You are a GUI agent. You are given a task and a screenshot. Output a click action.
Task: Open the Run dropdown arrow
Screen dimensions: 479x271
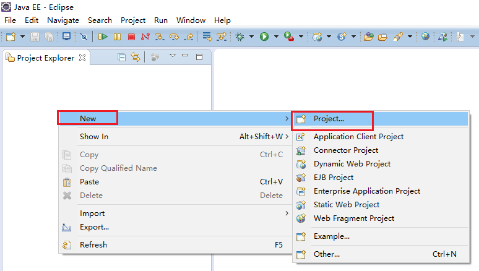276,37
